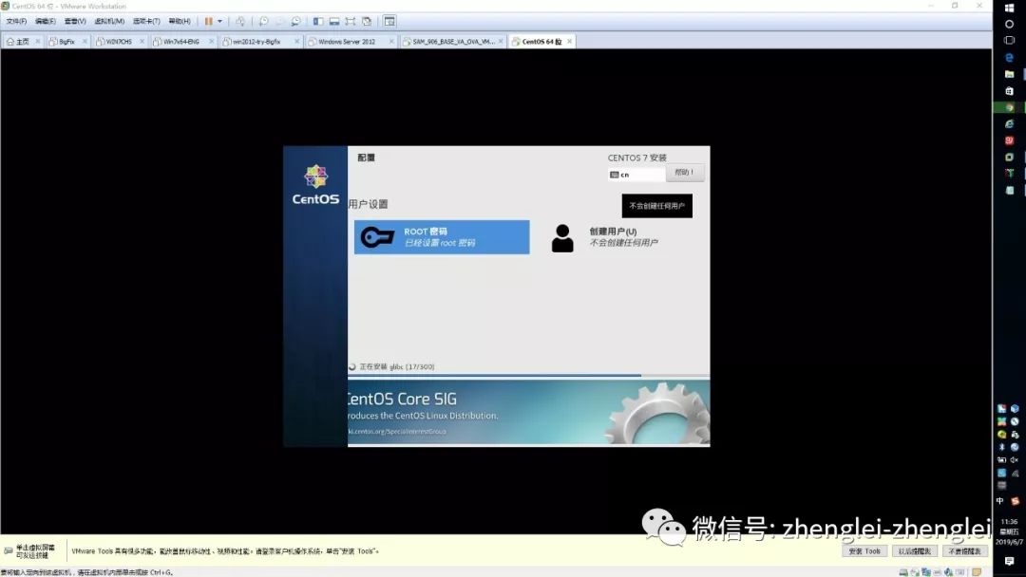Click the Cortana circle icon

coord(1009,24)
